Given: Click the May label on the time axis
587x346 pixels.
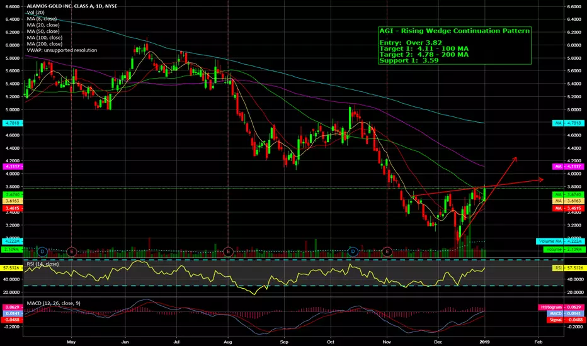Looking at the screenshot, I should click(x=71, y=342).
